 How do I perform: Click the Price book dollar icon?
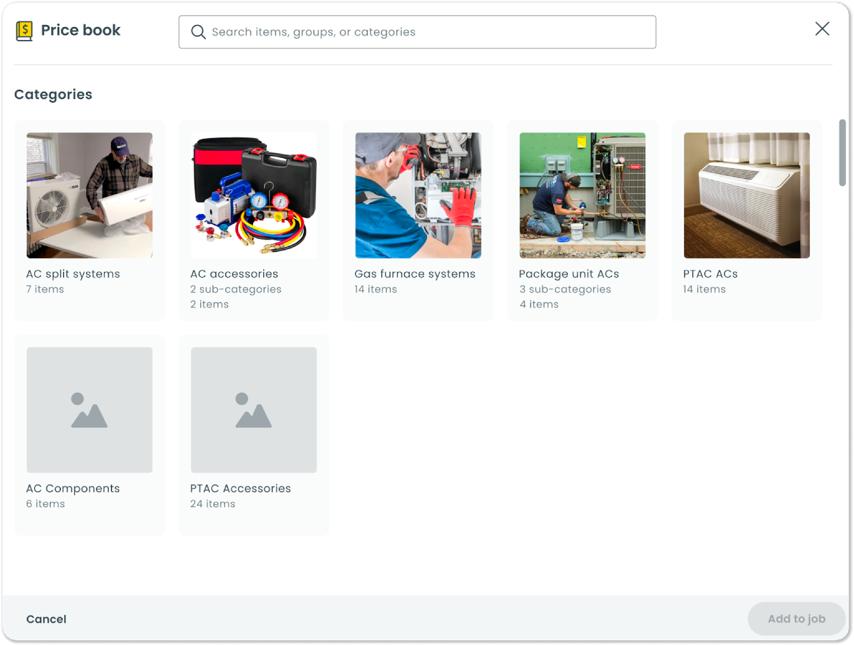24,31
